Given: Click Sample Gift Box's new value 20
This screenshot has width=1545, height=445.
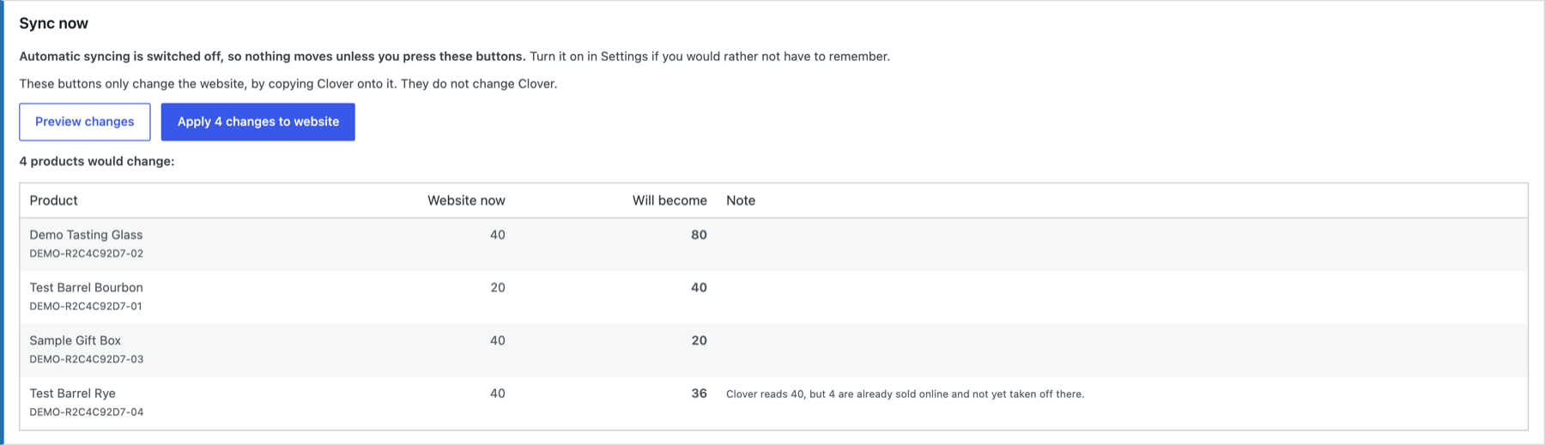Looking at the screenshot, I should pyautogui.click(x=699, y=340).
